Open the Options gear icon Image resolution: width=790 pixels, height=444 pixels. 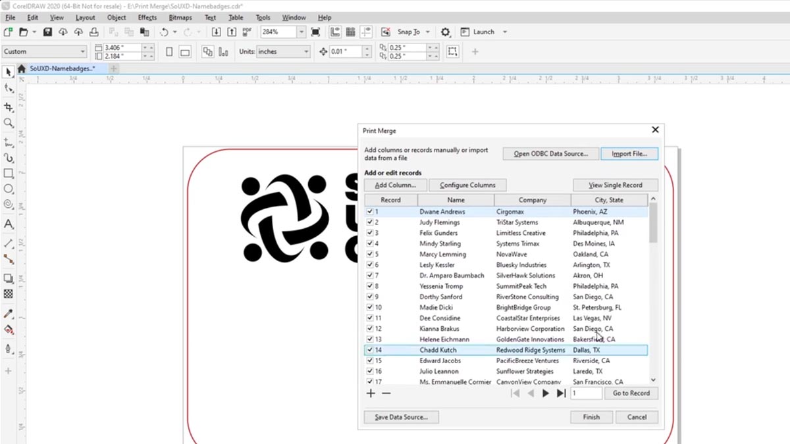[x=445, y=32]
